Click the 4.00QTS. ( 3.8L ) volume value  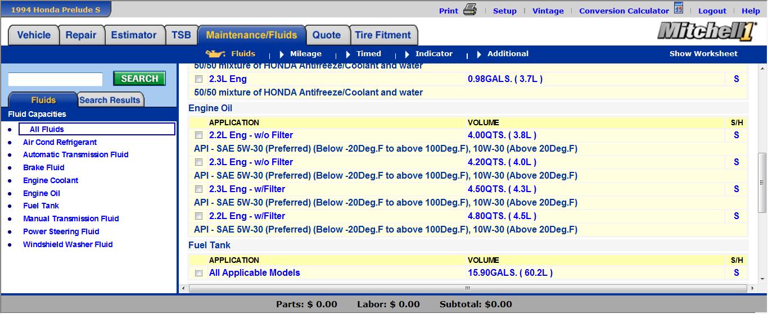point(502,135)
